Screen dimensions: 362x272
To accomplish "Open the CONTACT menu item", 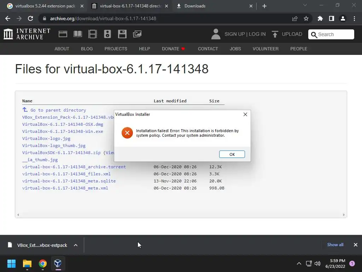I will (x=208, y=49).
